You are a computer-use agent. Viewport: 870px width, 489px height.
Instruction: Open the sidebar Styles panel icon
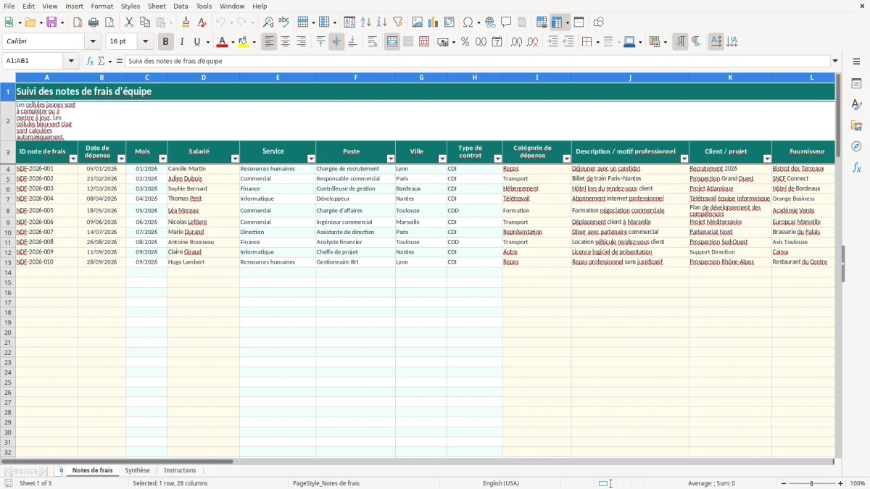click(856, 104)
